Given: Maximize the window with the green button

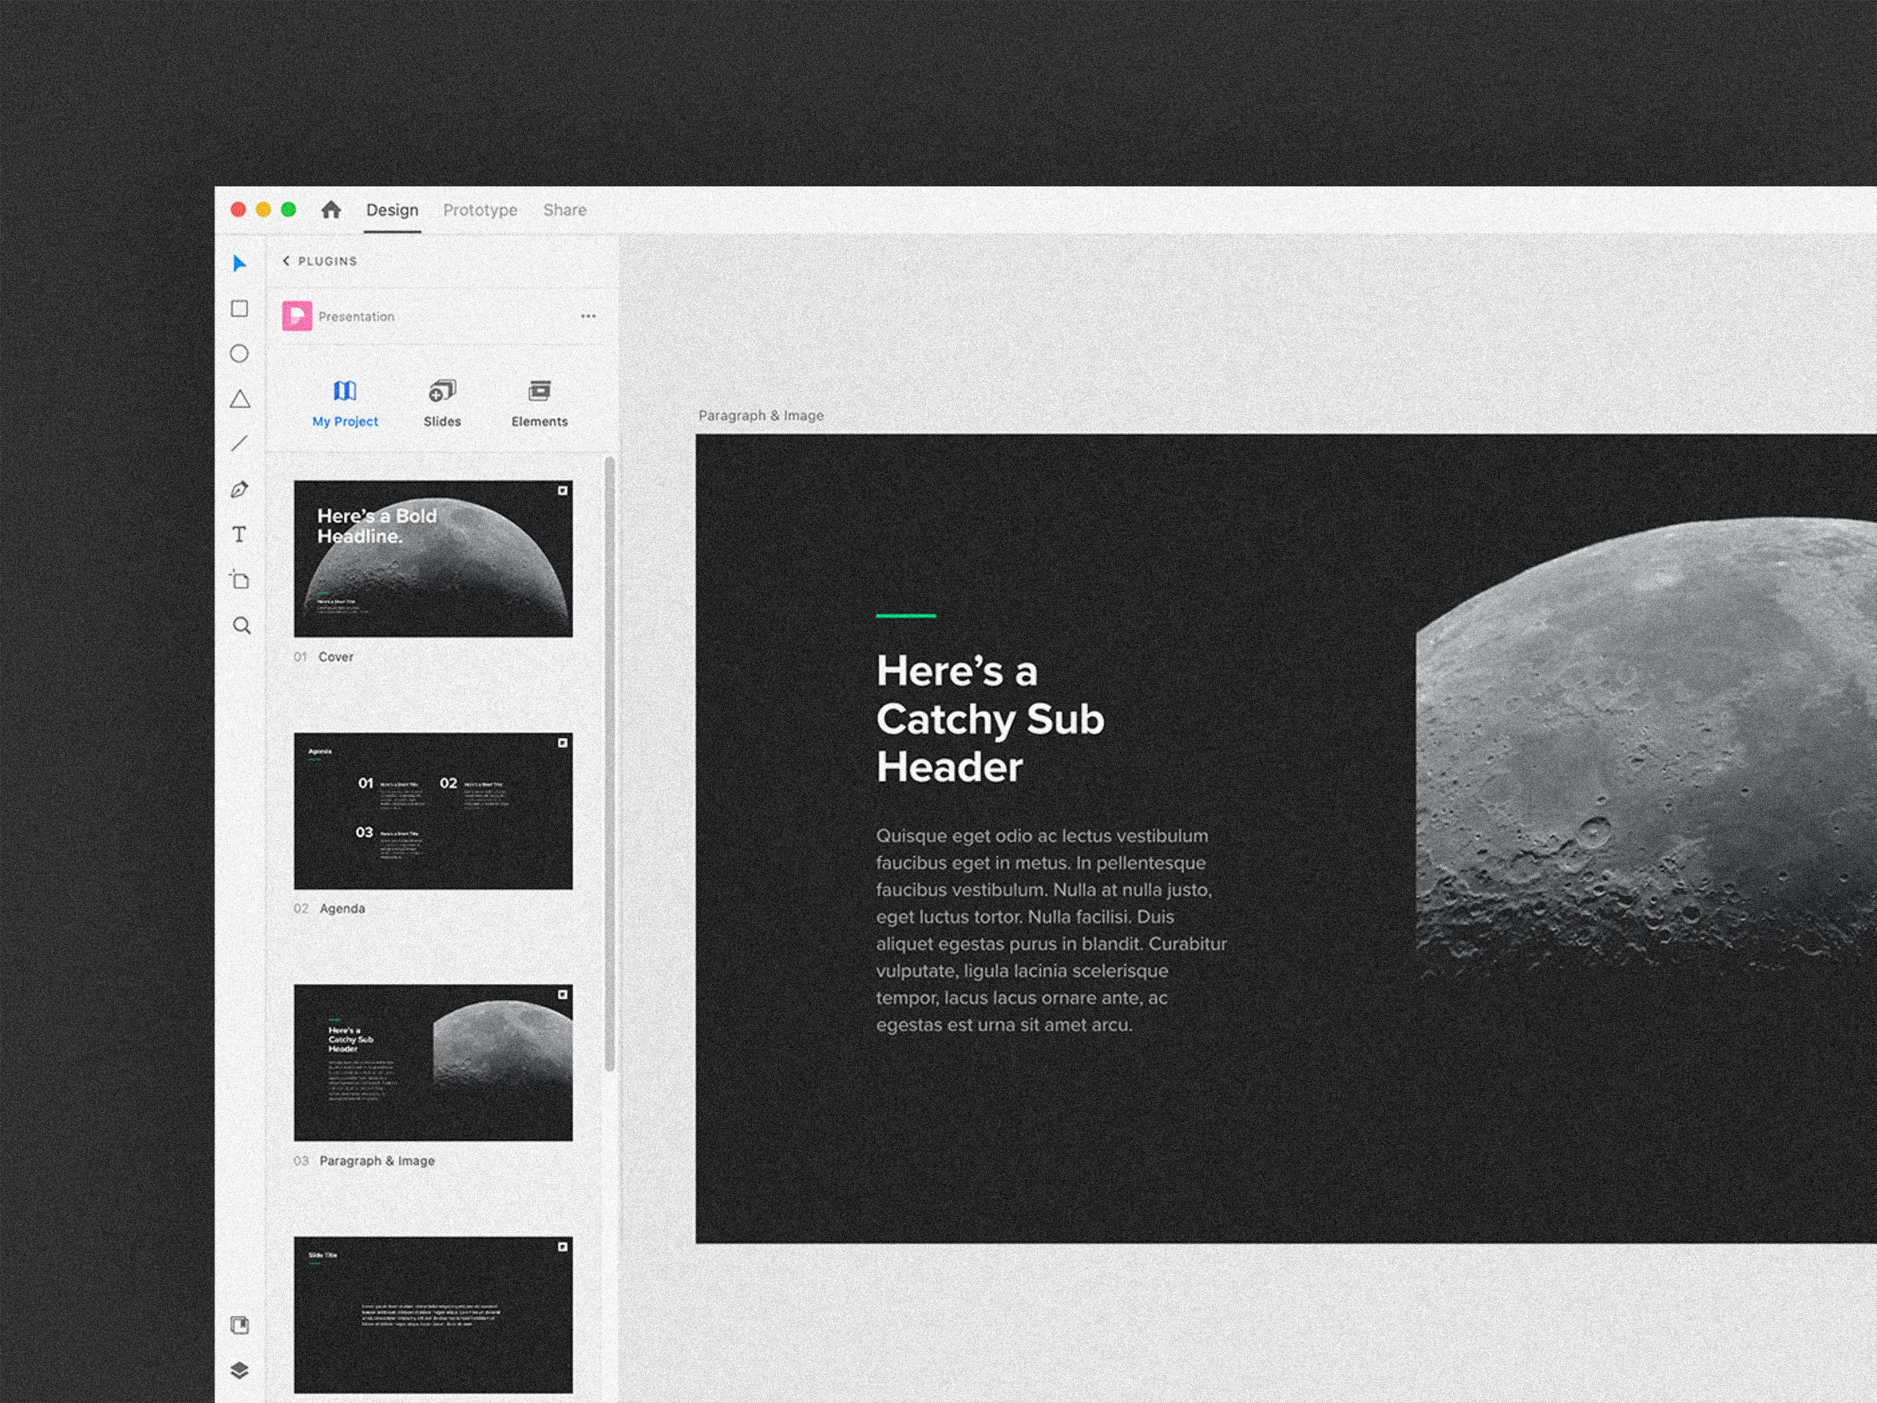Looking at the screenshot, I should click(x=288, y=210).
